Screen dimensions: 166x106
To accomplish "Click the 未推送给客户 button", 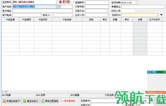I will click(x=11, y=101).
